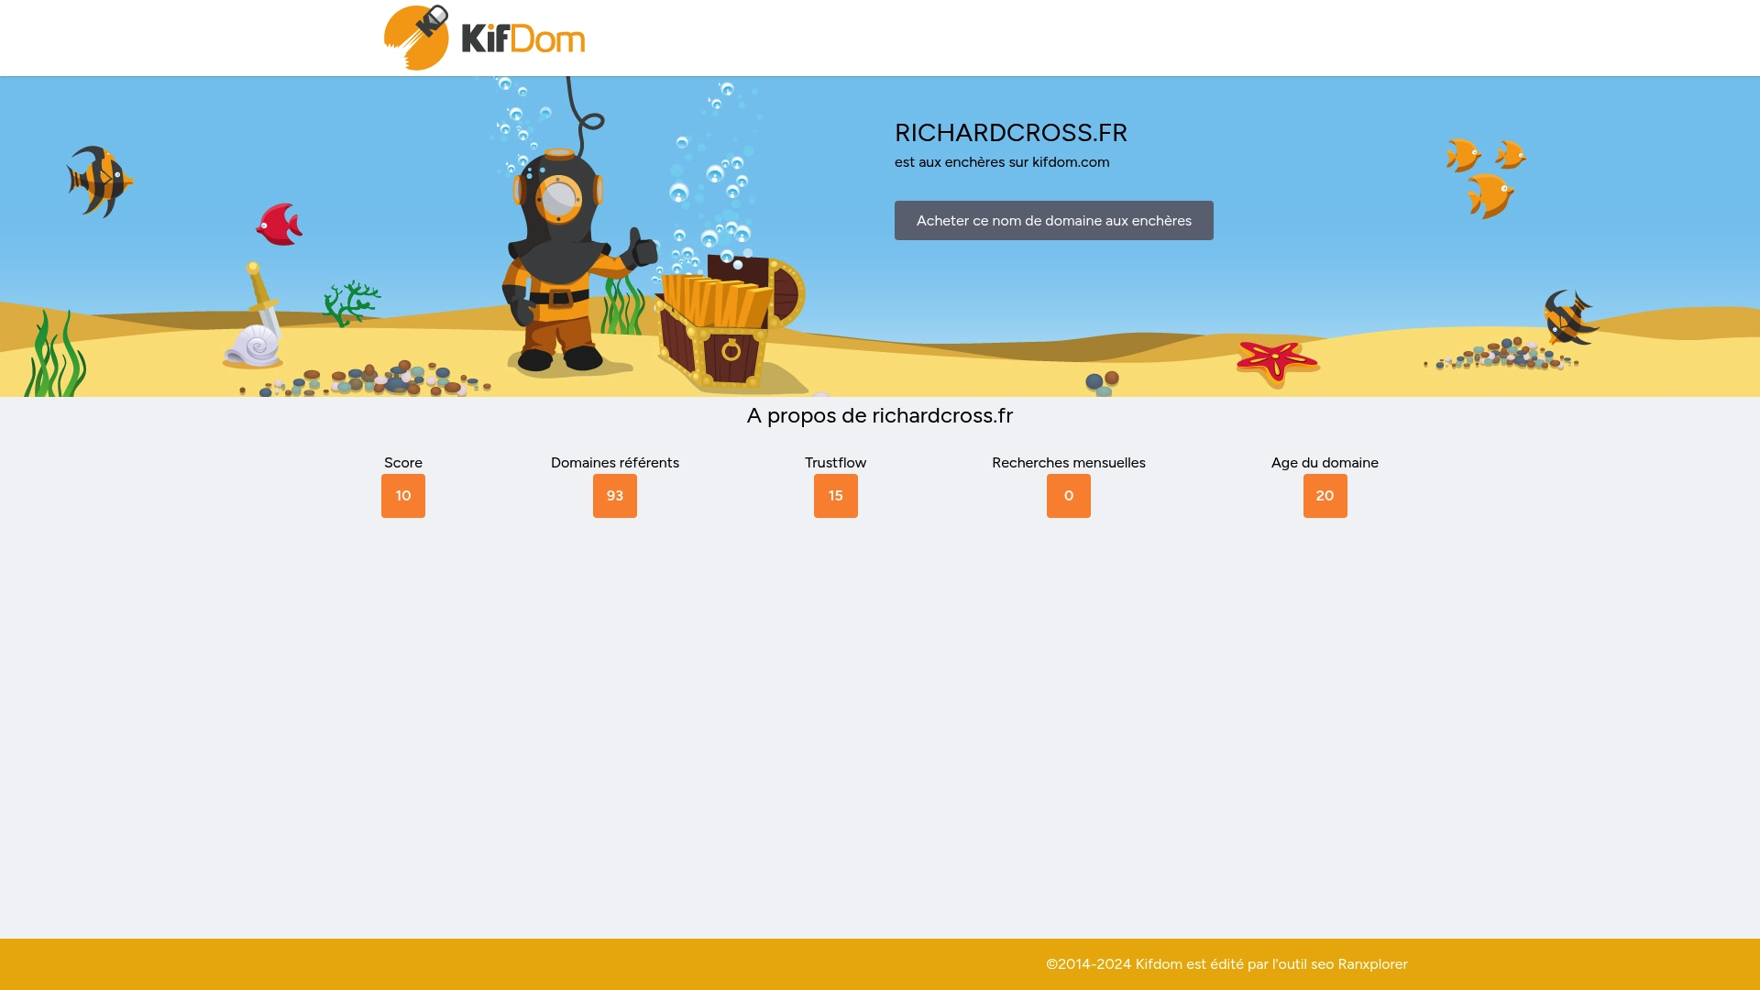Select the orange Score badge showing 10

[x=402, y=495]
